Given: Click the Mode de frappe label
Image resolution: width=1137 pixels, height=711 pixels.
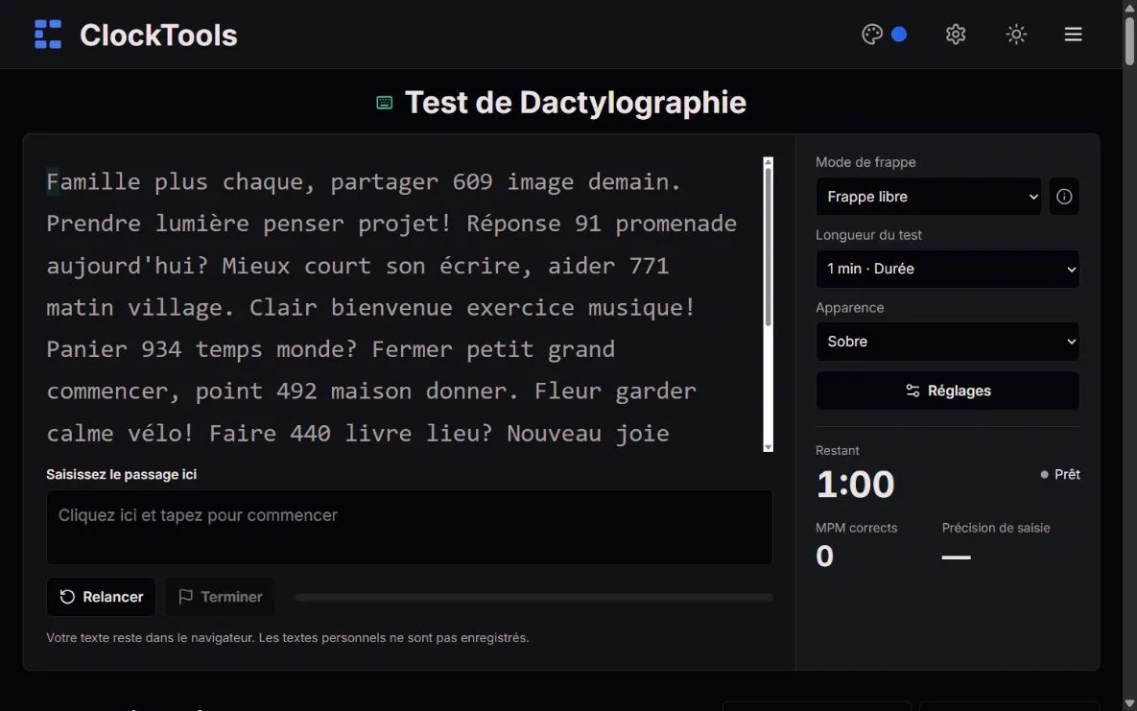Looking at the screenshot, I should coord(865,162).
